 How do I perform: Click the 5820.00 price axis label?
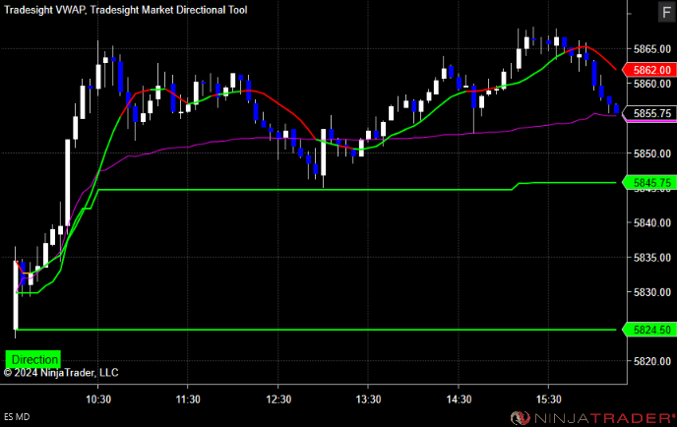[x=652, y=361]
